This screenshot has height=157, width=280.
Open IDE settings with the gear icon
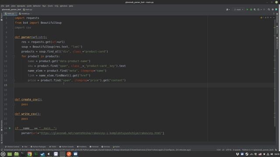[x=273, y=10]
